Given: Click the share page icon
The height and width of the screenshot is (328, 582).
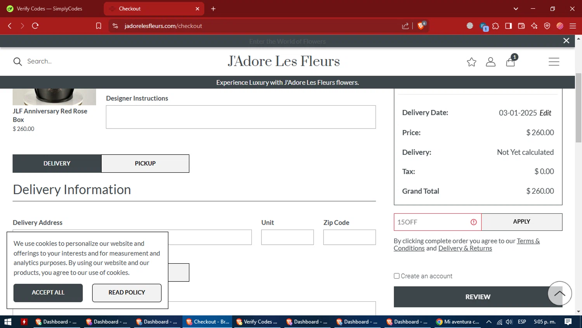Looking at the screenshot, I should click(405, 26).
